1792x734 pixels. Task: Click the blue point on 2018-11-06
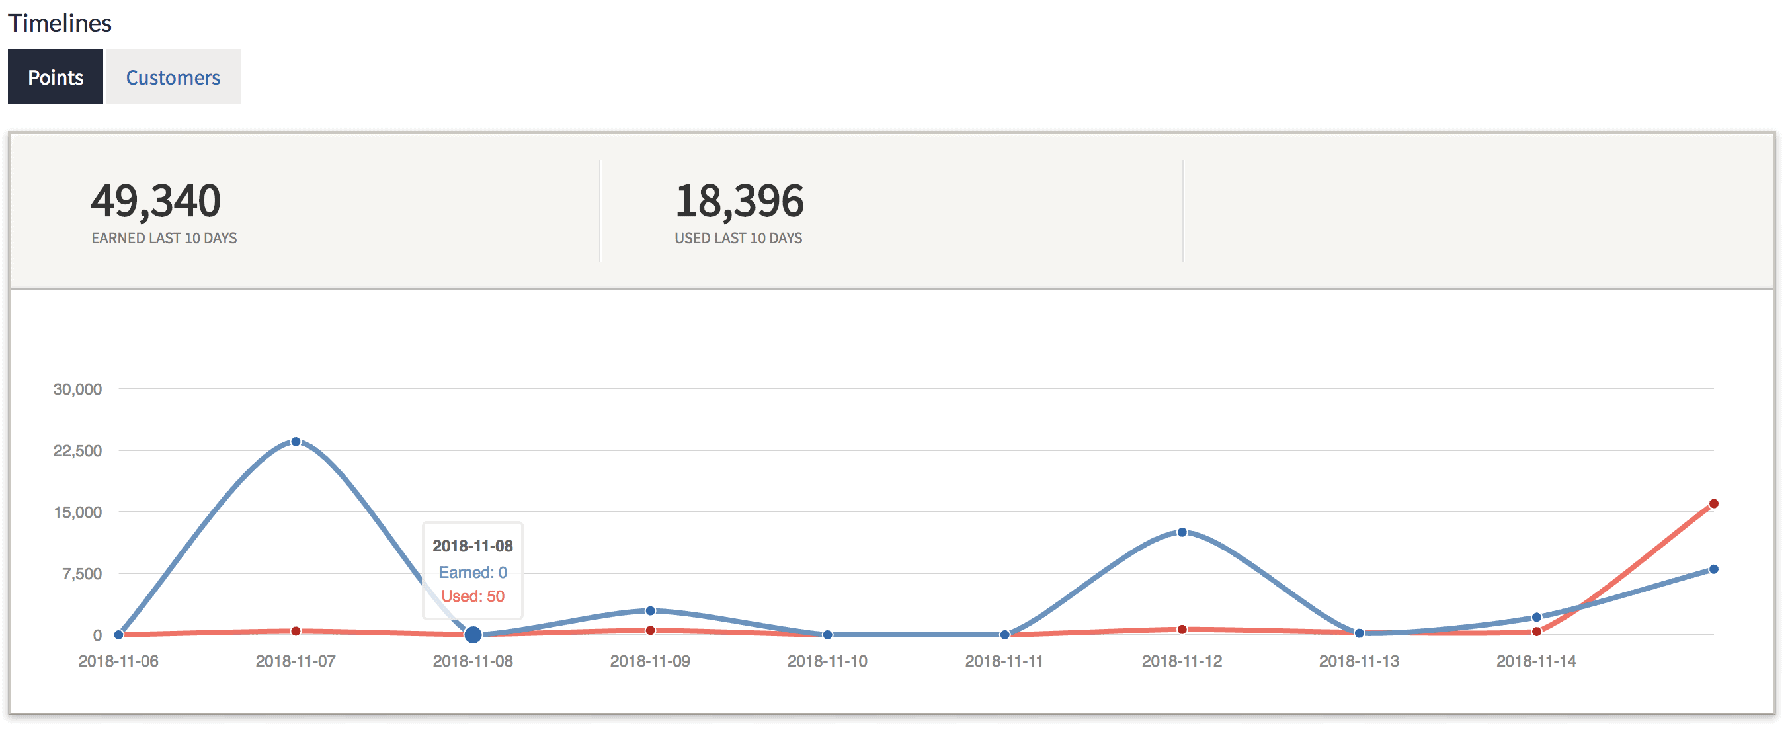point(119,635)
